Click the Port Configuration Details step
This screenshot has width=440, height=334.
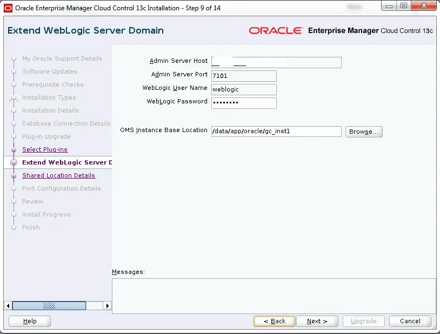[x=62, y=188]
